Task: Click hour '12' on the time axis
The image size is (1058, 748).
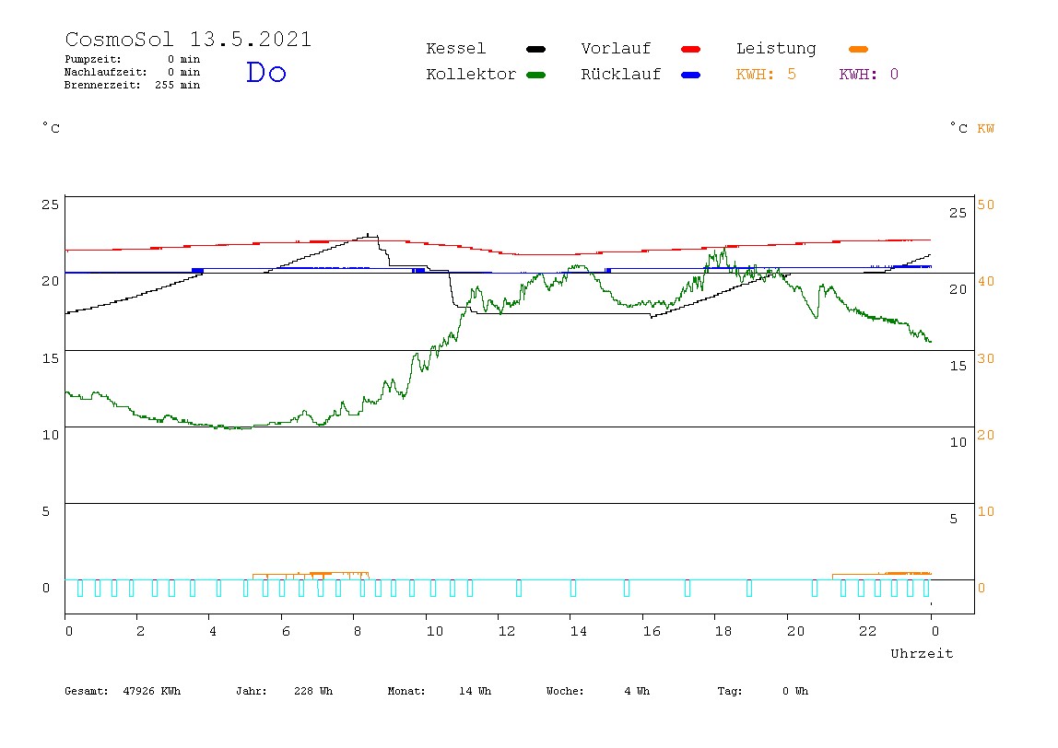Action: tap(507, 631)
